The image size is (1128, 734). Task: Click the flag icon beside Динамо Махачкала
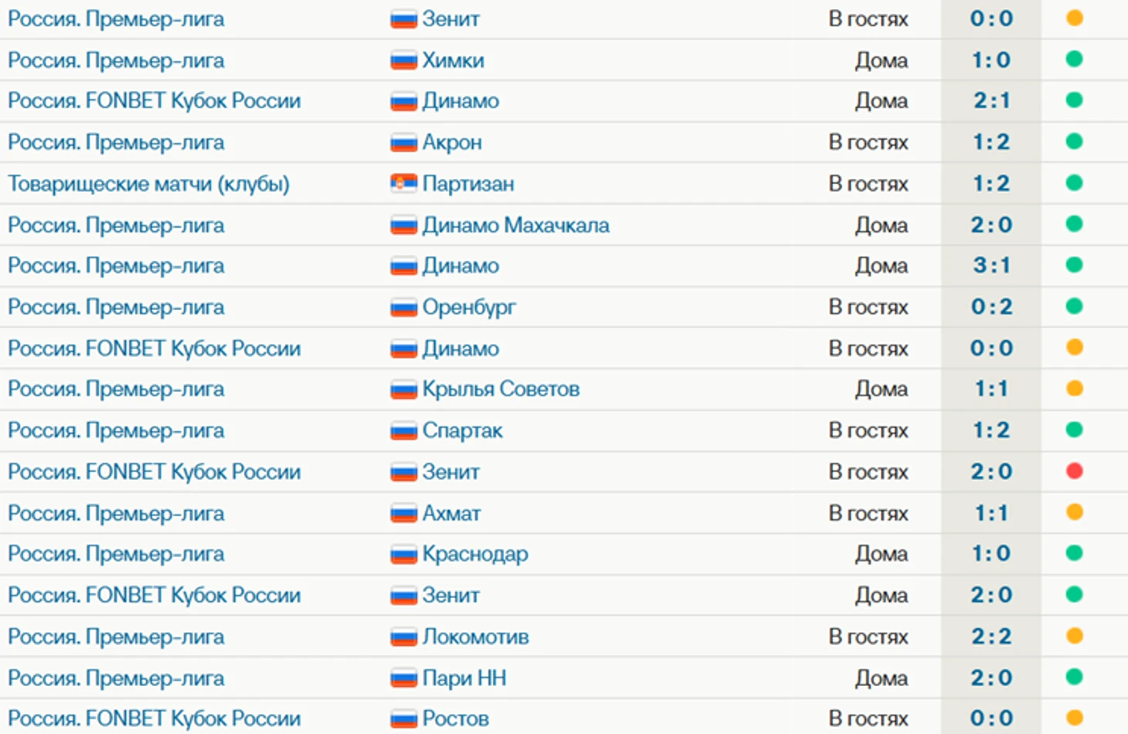[403, 226]
